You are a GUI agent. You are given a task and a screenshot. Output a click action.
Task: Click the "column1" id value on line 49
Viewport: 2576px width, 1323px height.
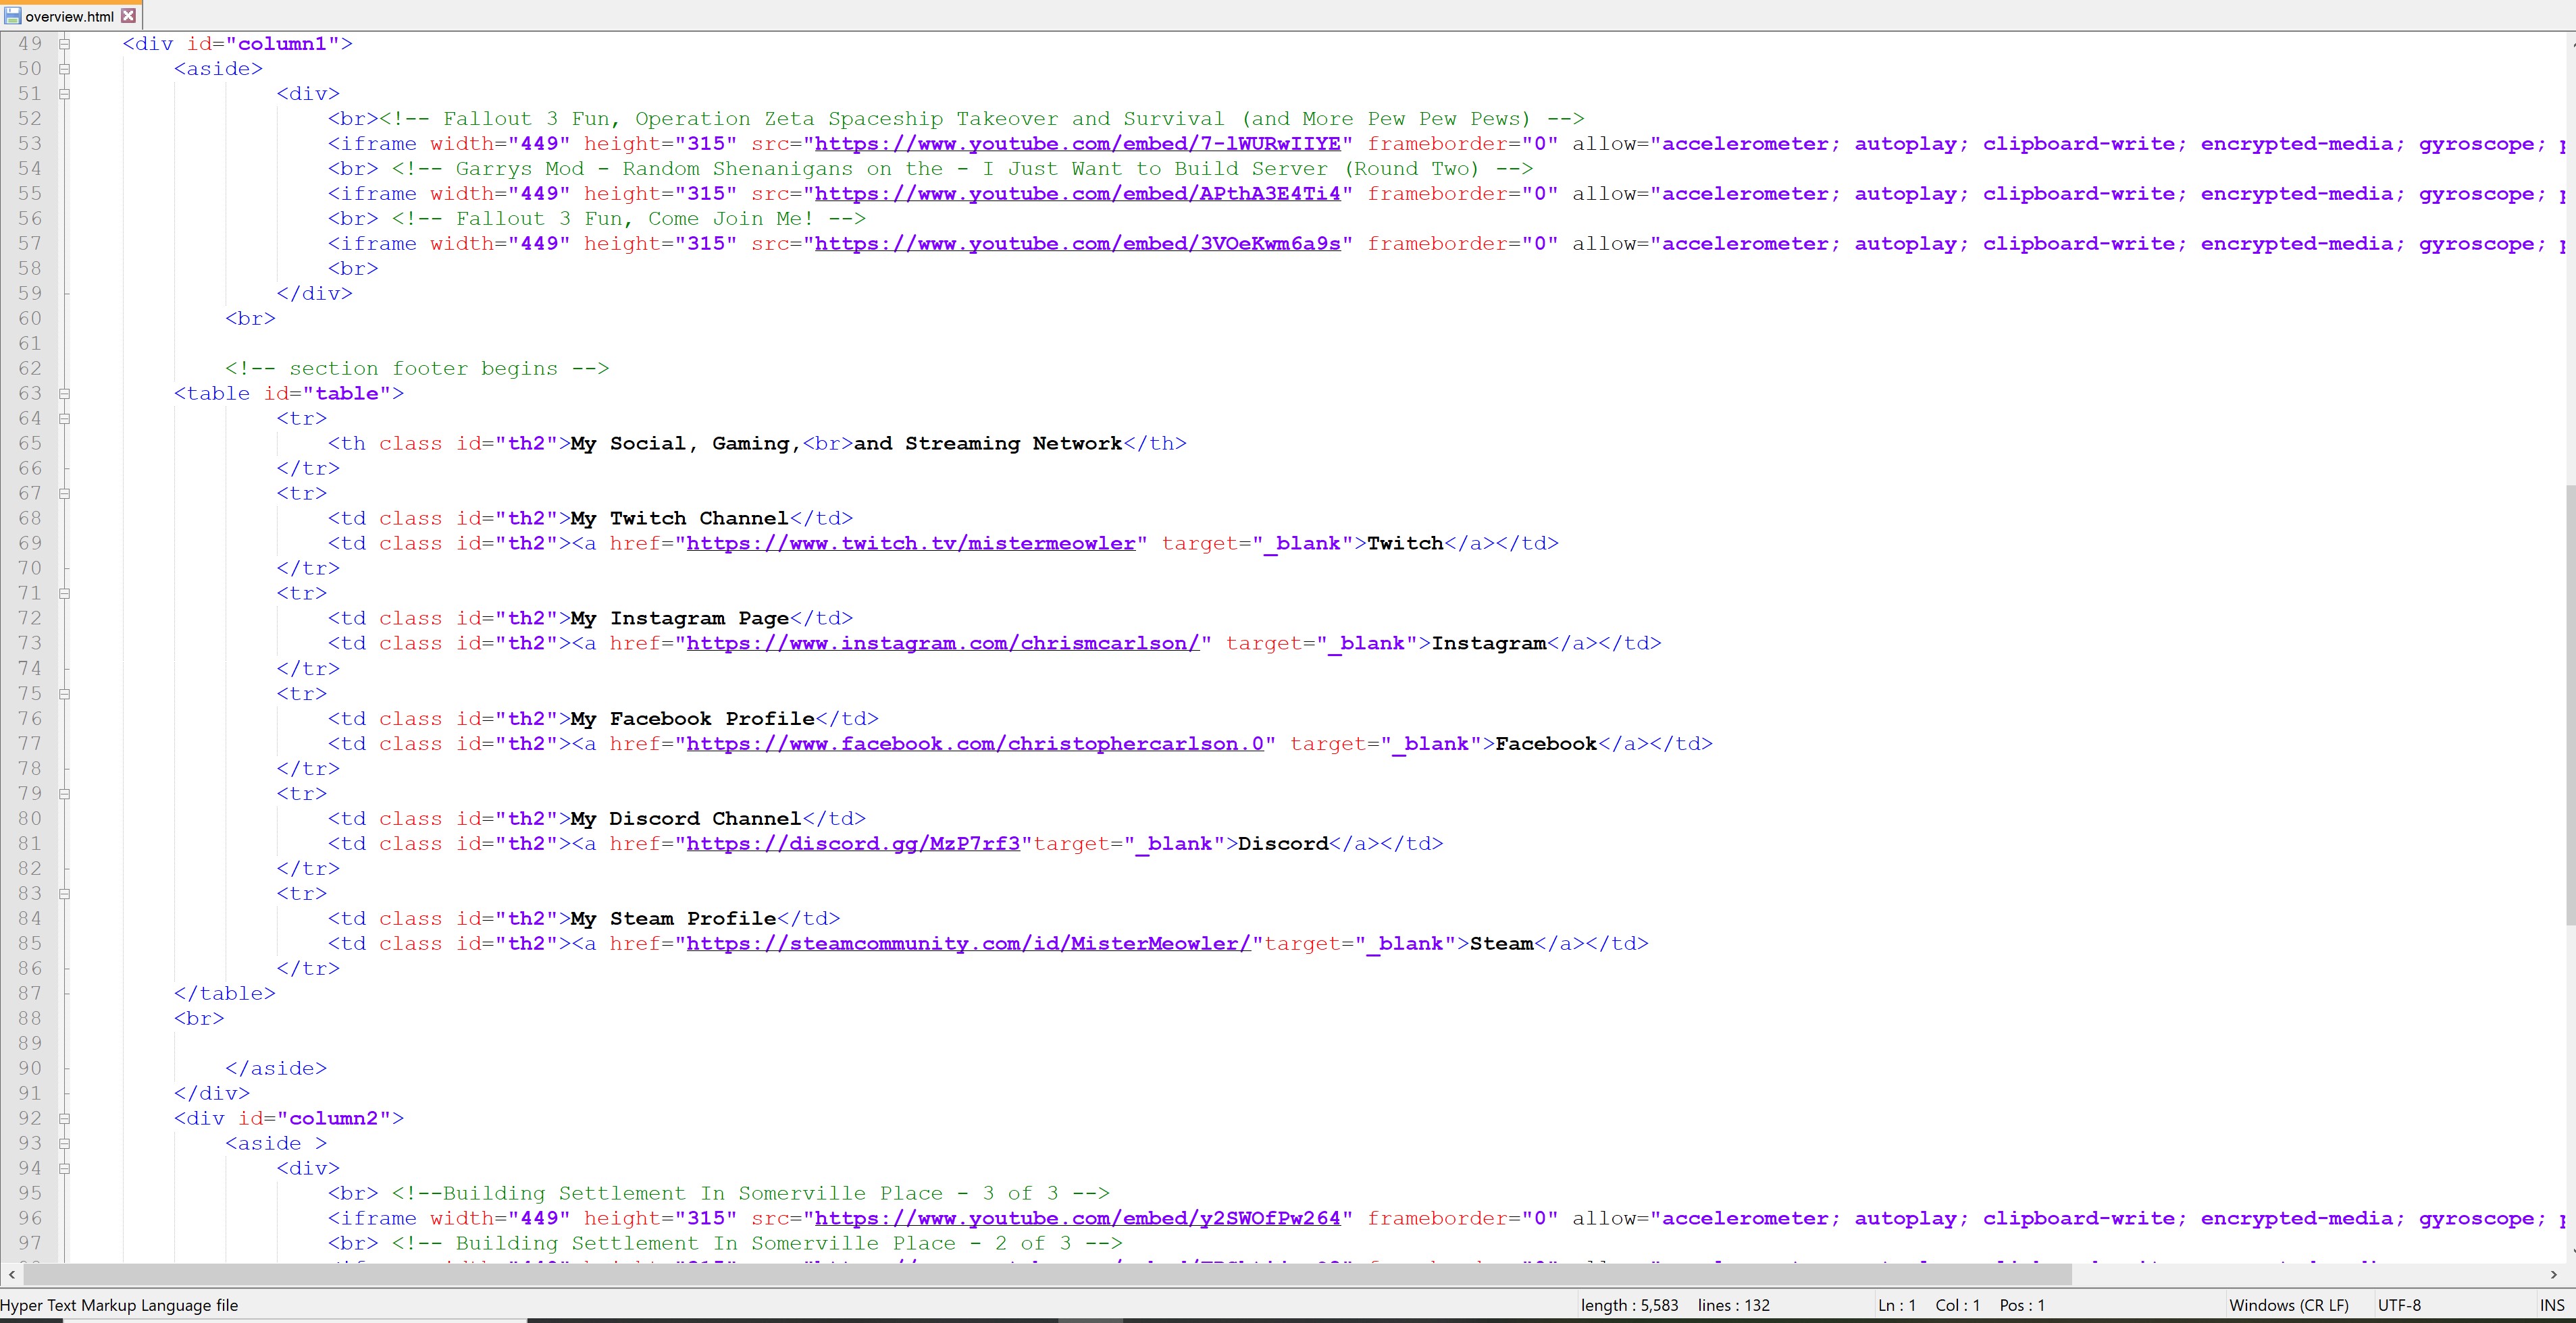coord(283,44)
